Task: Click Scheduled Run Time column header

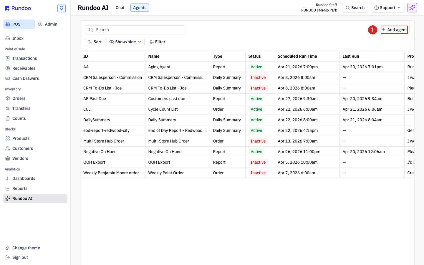Action: (x=307, y=56)
